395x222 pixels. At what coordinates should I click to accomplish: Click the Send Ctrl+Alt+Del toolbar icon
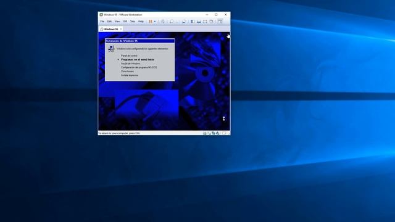(163, 22)
